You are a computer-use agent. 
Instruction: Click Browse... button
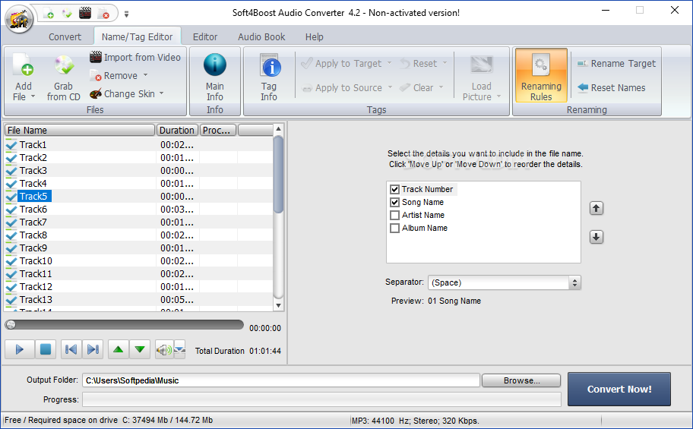click(521, 380)
